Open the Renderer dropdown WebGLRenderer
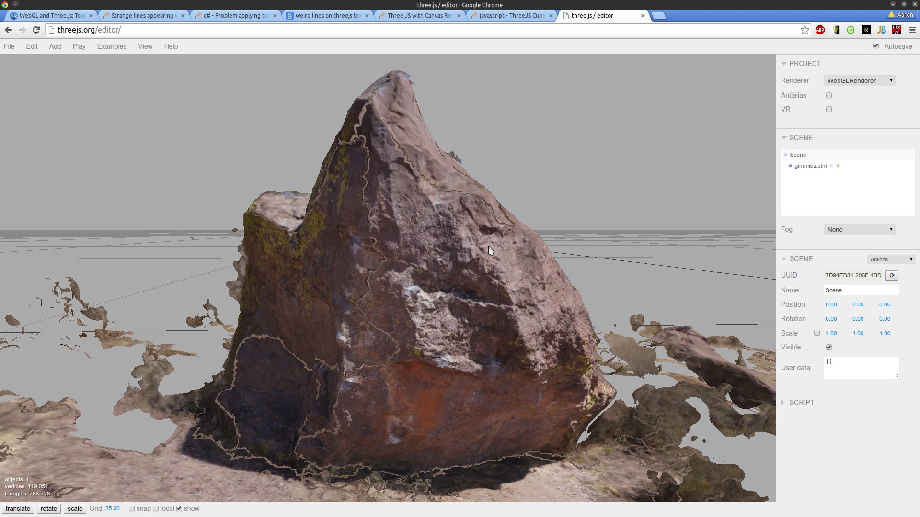This screenshot has height=517, width=920. 860,80
